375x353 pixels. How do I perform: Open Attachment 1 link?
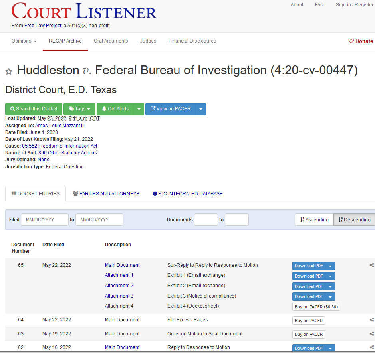119,275
